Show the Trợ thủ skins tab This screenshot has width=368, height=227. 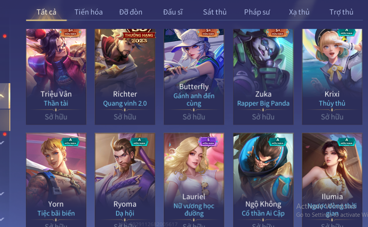coord(341,12)
